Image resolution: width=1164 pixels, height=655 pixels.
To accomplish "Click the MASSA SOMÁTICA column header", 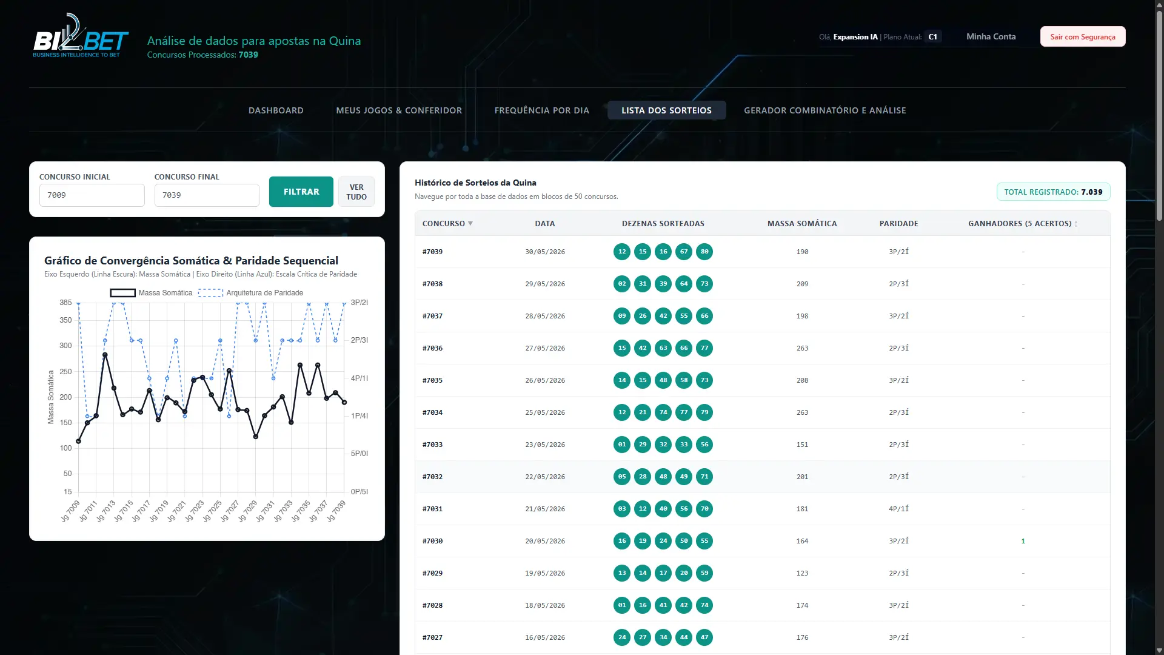I will pyautogui.click(x=802, y=224).
